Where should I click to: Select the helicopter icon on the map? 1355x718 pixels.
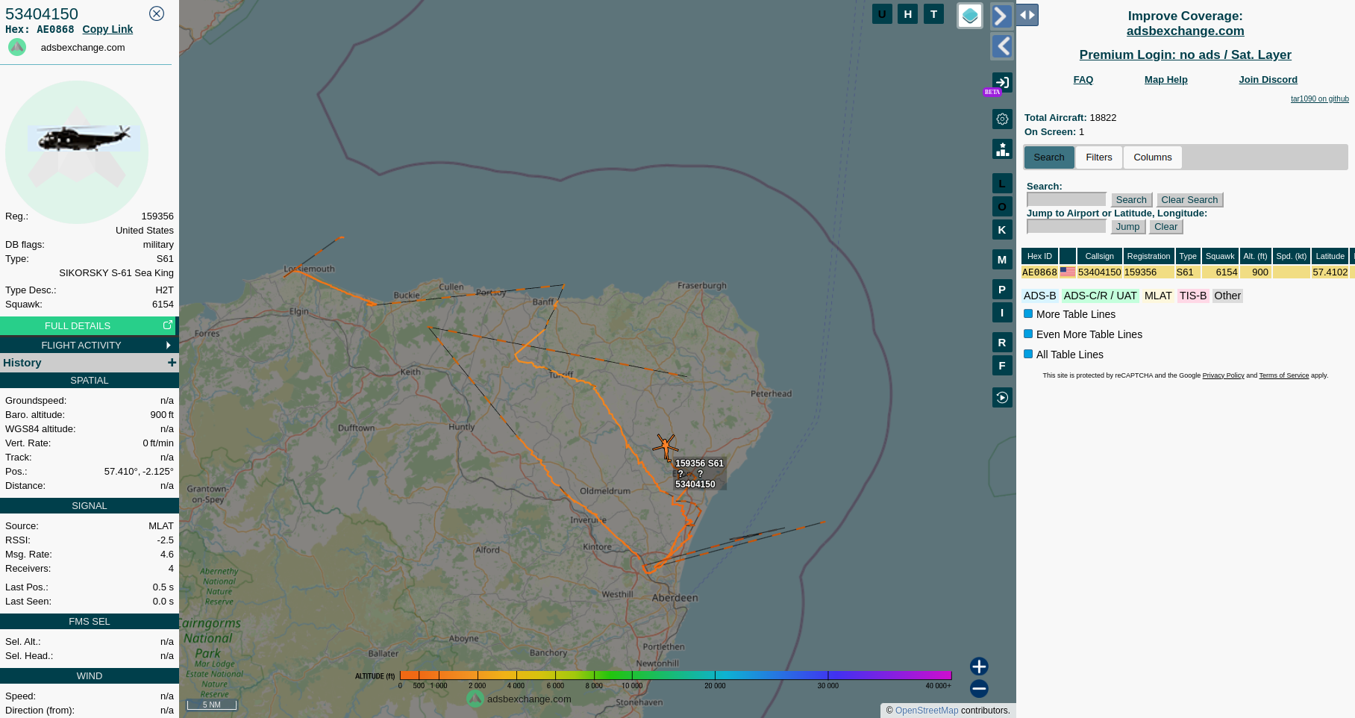click(x=665, y=446)
